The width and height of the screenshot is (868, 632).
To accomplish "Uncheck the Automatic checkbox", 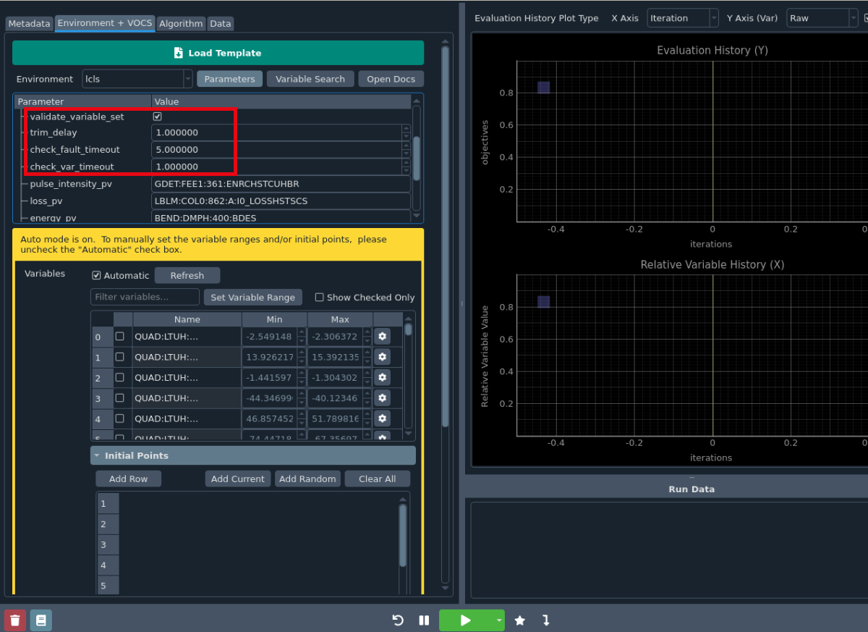I will [x=96, y=276].
